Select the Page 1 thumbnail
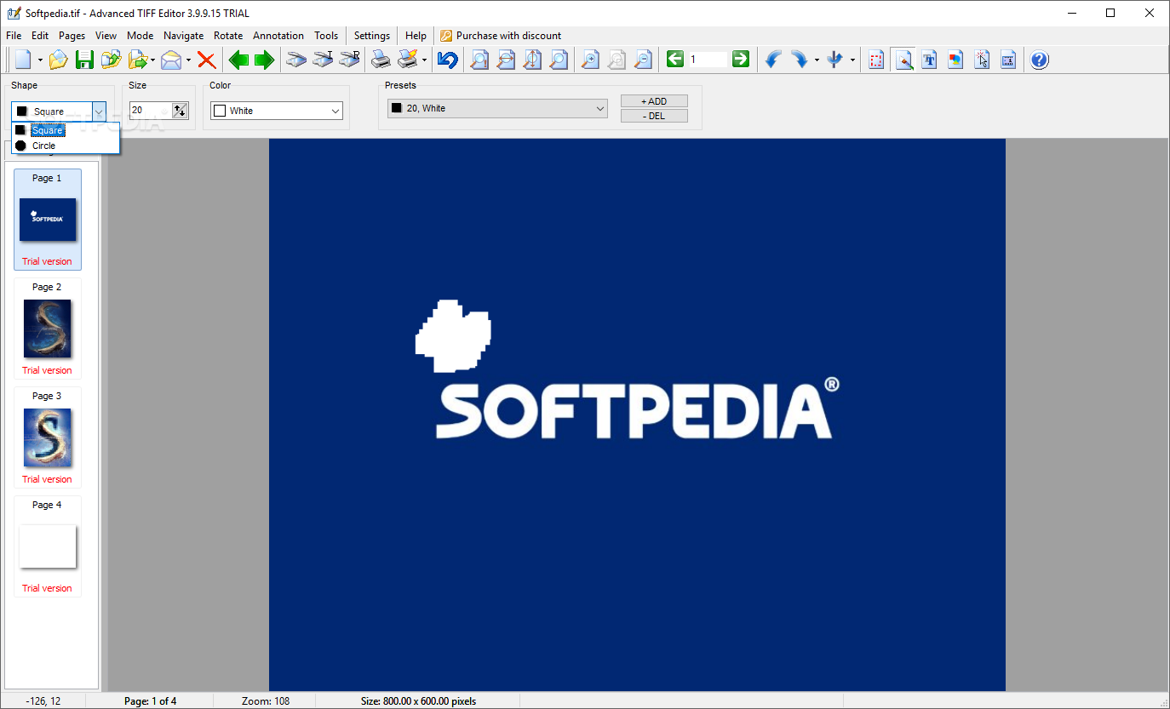Viewport: 1170px width, 709px height. coord(48,220)
